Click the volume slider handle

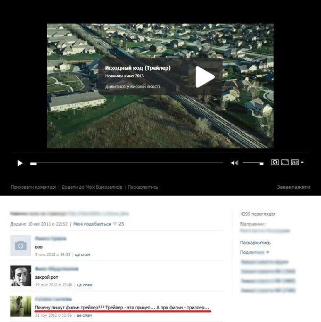tap(261, 164)
